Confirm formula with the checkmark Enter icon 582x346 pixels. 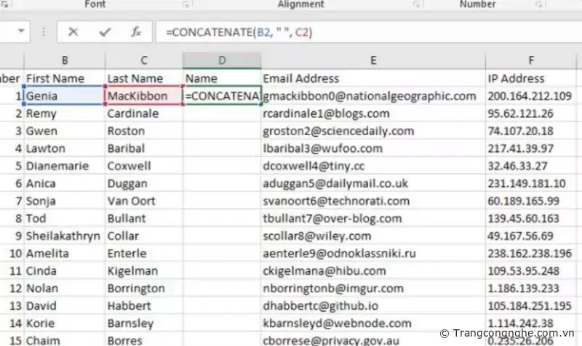point(105,32)
